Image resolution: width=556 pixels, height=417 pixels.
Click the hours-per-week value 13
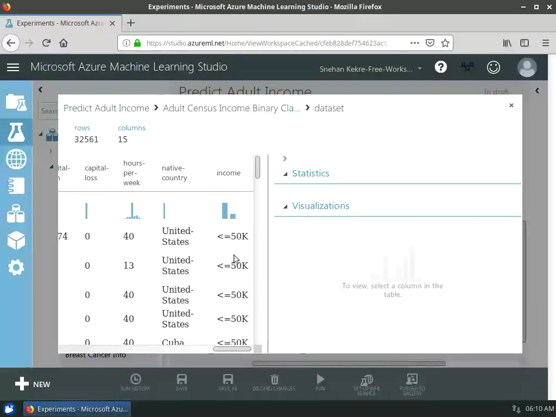129,266
